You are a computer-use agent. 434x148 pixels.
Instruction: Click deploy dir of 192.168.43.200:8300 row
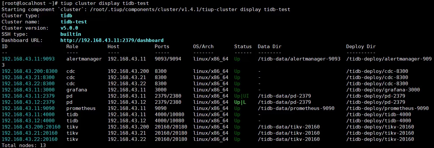point(377,71)
